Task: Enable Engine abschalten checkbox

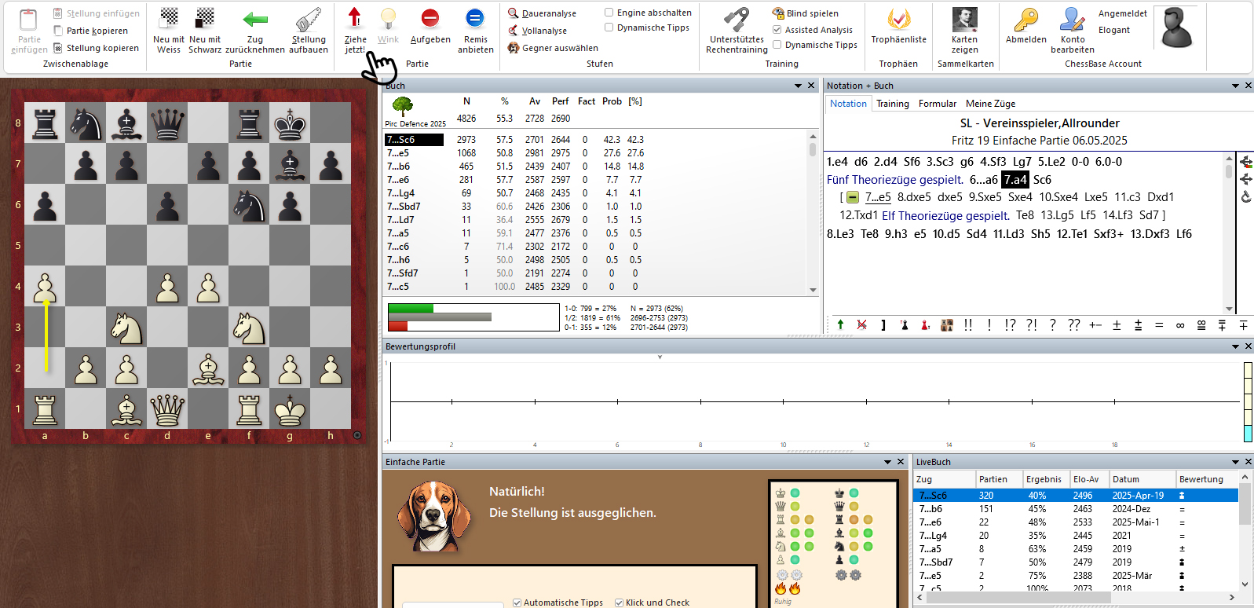Action: point(609,13)
